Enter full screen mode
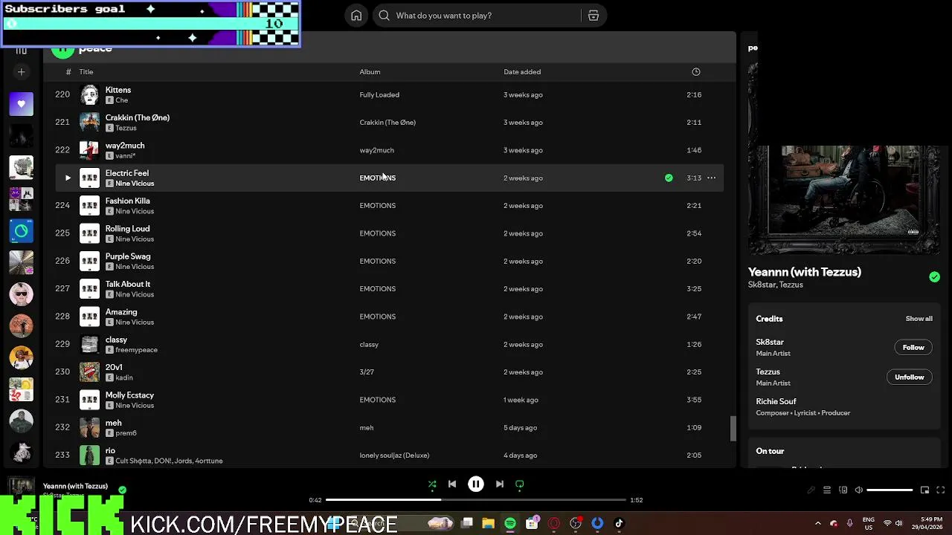This screenshot has height=535, width=952. (x=940, y=490)
